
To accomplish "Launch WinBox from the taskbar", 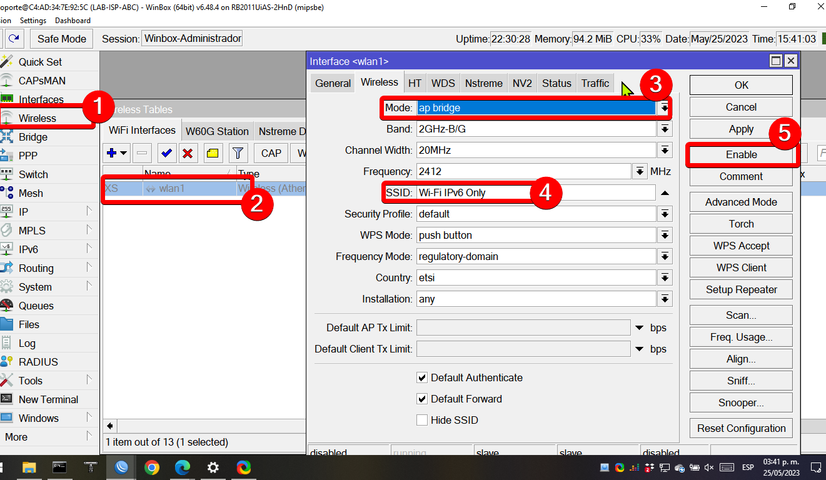I will point(121,467).
